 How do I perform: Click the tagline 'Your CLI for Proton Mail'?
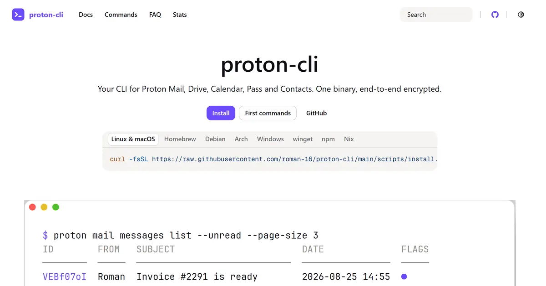point(269,89)
